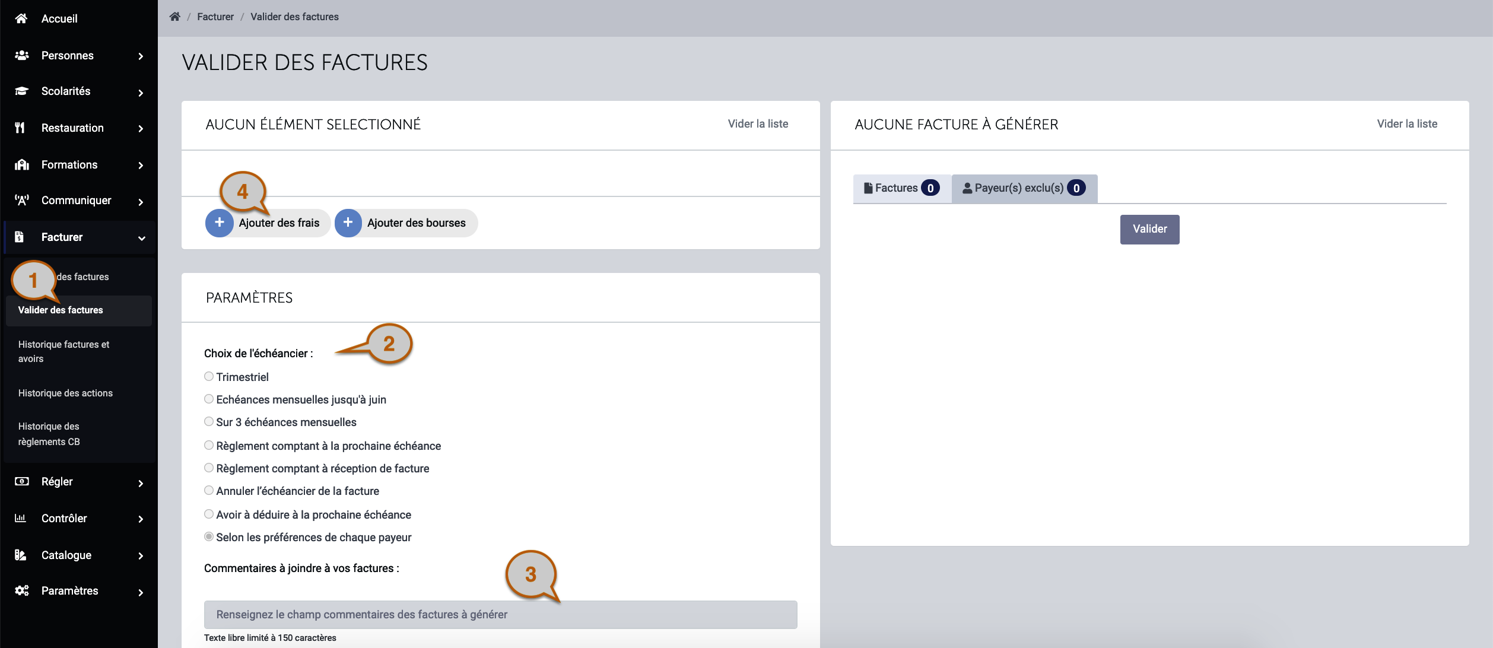Viewport: 1493px width, 648px height.
Task: Open Historique des règlements CB
Action: point(49,434)
